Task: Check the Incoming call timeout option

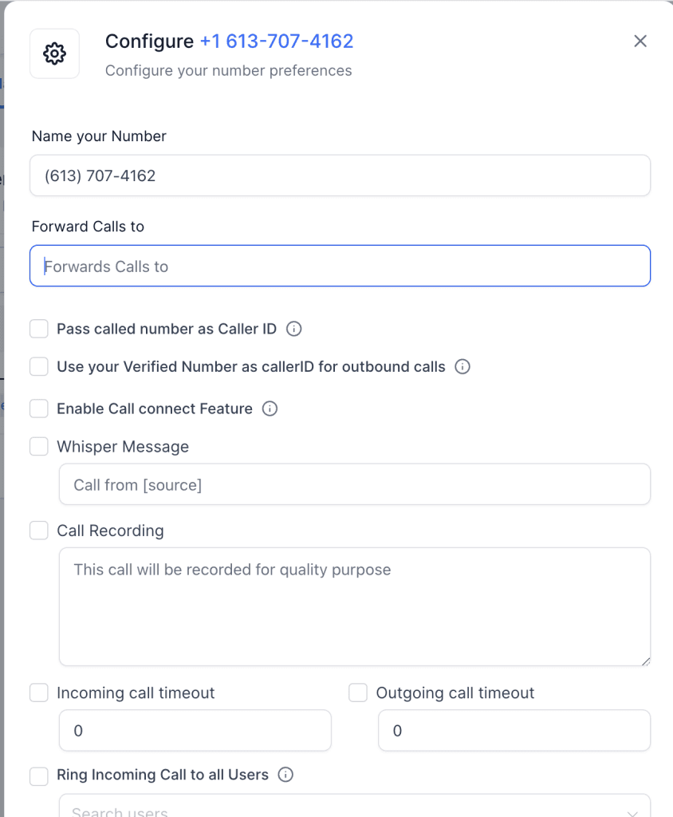Action: (39, 693)
